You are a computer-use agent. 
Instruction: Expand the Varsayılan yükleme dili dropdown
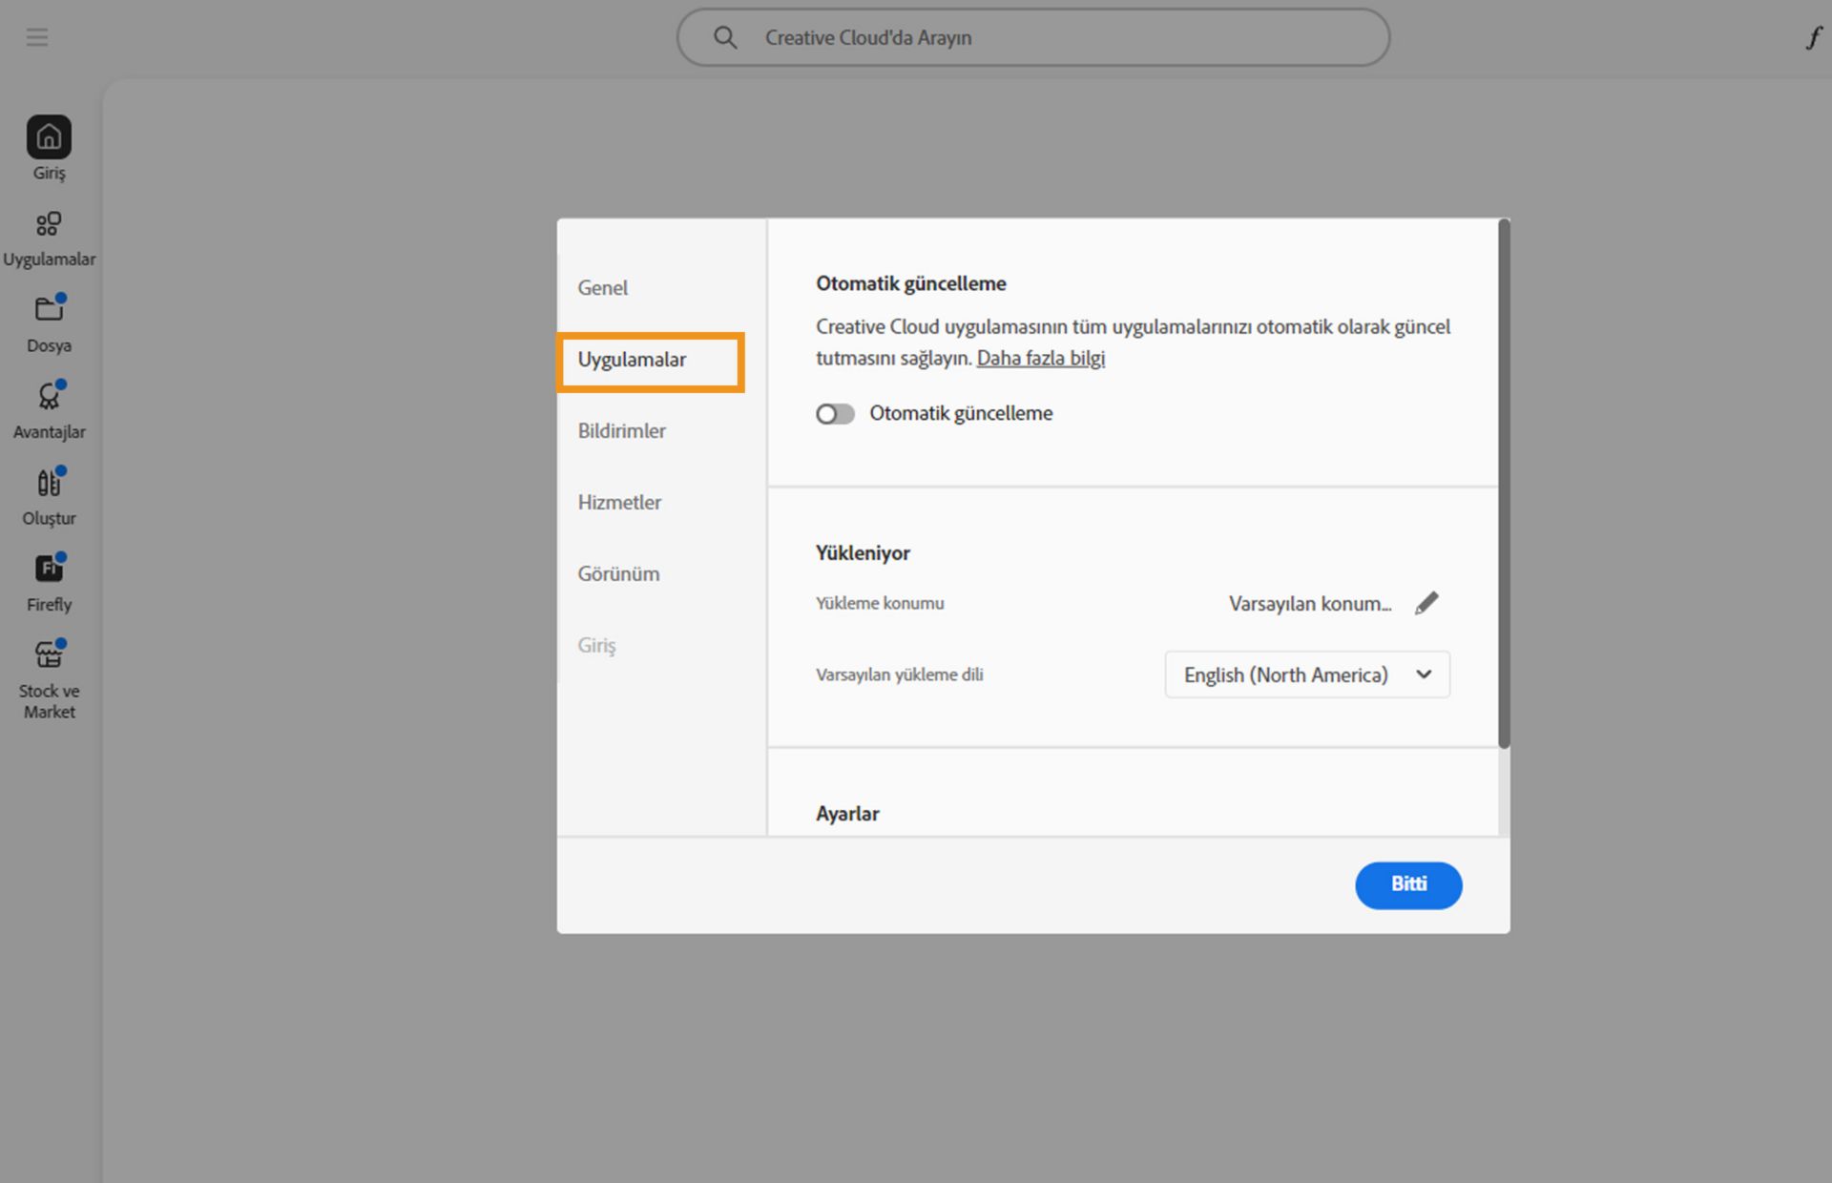click(x=1306, y=675)
